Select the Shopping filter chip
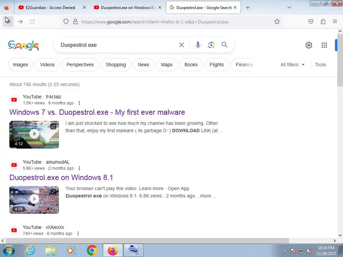 pyautogui.click(x=116, y=65)
